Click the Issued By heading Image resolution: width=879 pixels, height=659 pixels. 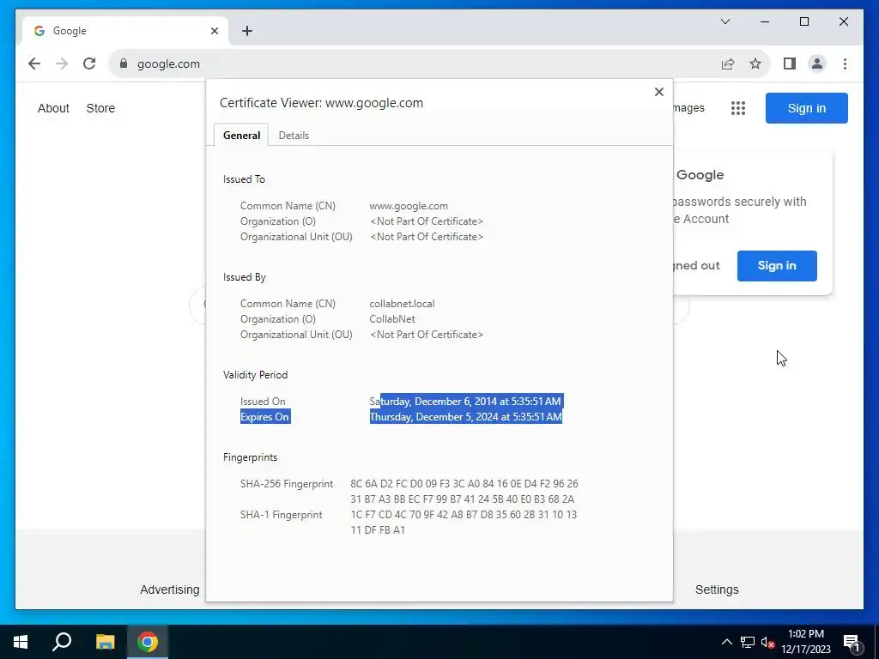(245, 277)
